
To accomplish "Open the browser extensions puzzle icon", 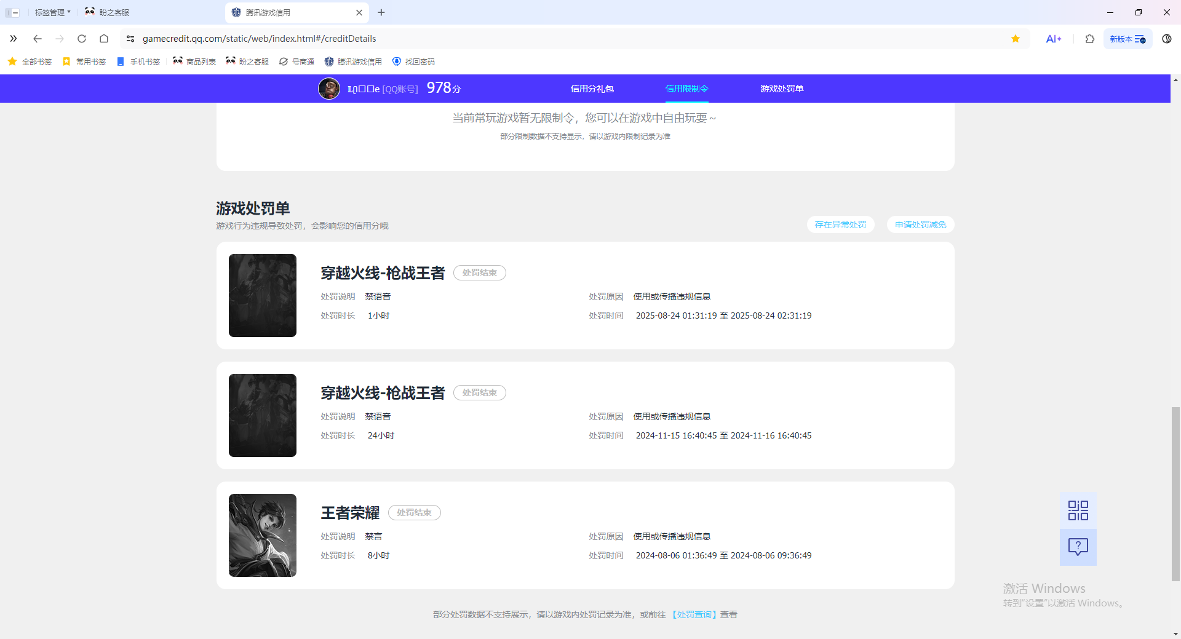I will [x=1089, y=38].
